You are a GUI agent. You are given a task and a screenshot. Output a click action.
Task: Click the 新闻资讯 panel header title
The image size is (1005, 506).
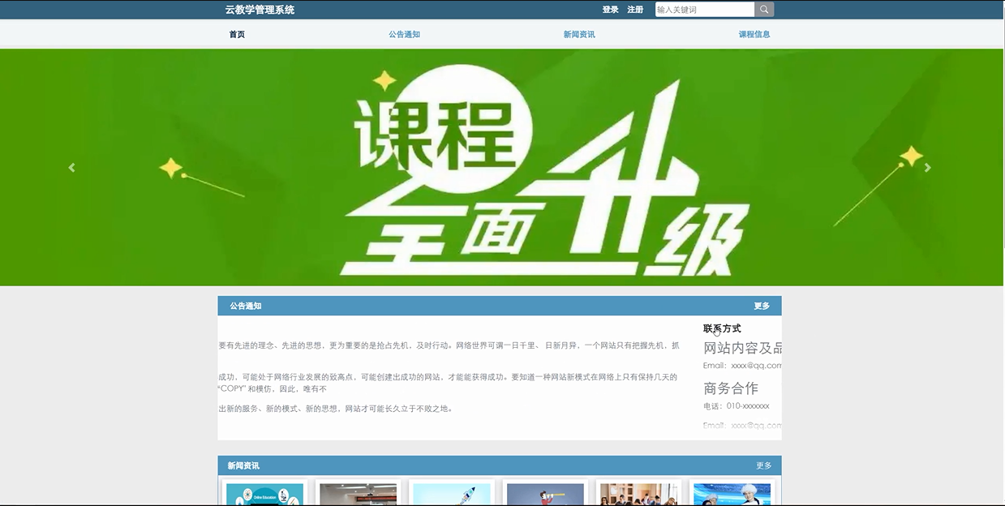(x=243, y=465)
